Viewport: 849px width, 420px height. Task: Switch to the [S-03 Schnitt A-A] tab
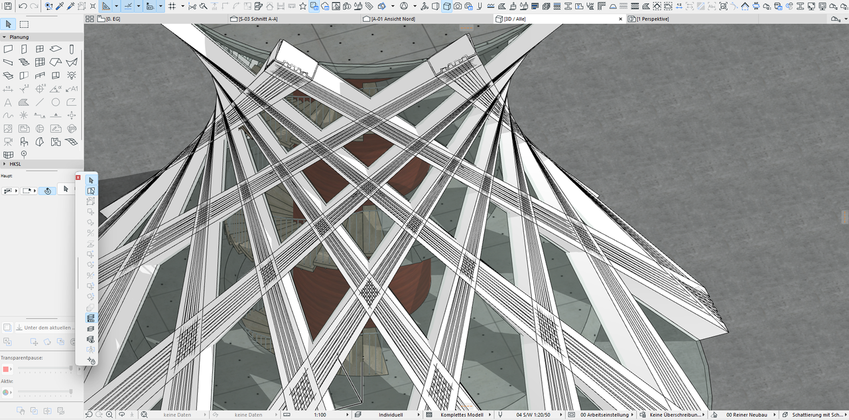pos(294,19)
